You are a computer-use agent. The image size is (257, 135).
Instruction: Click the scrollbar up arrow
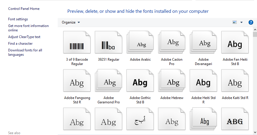pyautogui.click(x=255, y=30)
